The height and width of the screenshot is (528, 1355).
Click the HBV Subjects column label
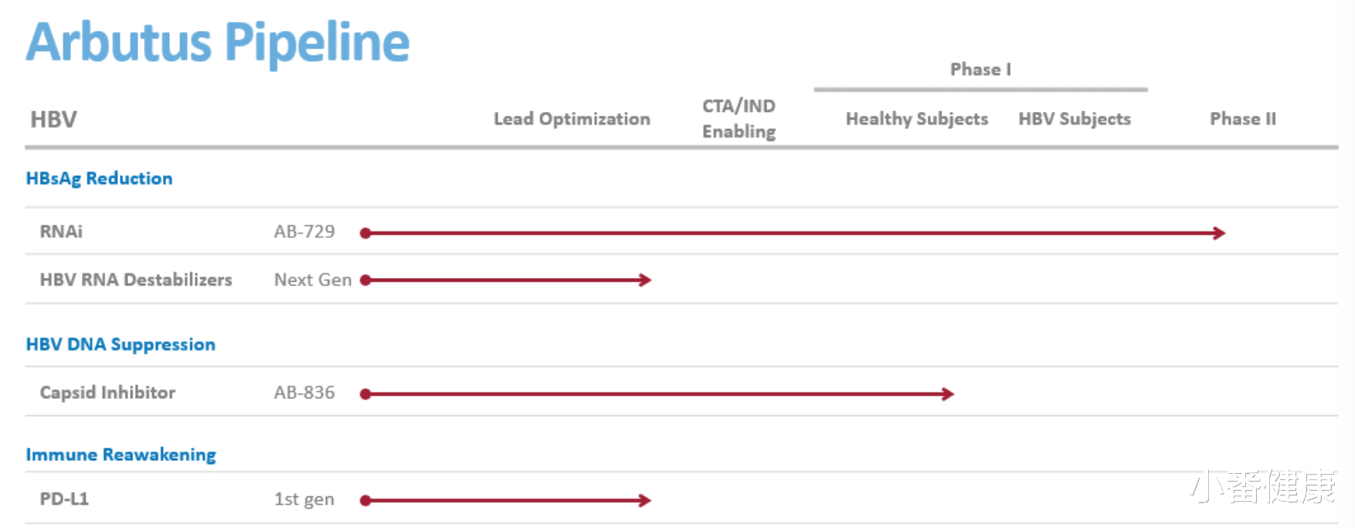coord(1075,119)
